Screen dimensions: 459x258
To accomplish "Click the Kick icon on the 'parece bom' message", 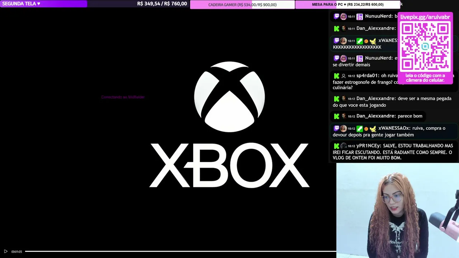I will tap(336, 116).
